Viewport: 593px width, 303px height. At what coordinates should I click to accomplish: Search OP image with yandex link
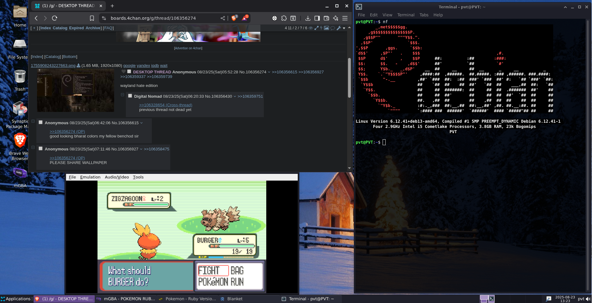(x=143, y=66)
